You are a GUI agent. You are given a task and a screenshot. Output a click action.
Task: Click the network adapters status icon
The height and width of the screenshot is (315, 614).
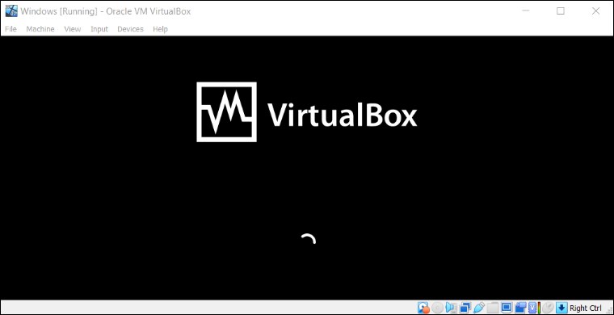point(465,308)
